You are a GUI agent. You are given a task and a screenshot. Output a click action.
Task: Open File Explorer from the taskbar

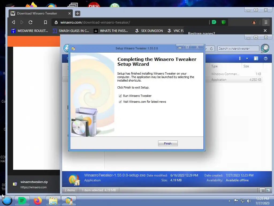point(53,201)
